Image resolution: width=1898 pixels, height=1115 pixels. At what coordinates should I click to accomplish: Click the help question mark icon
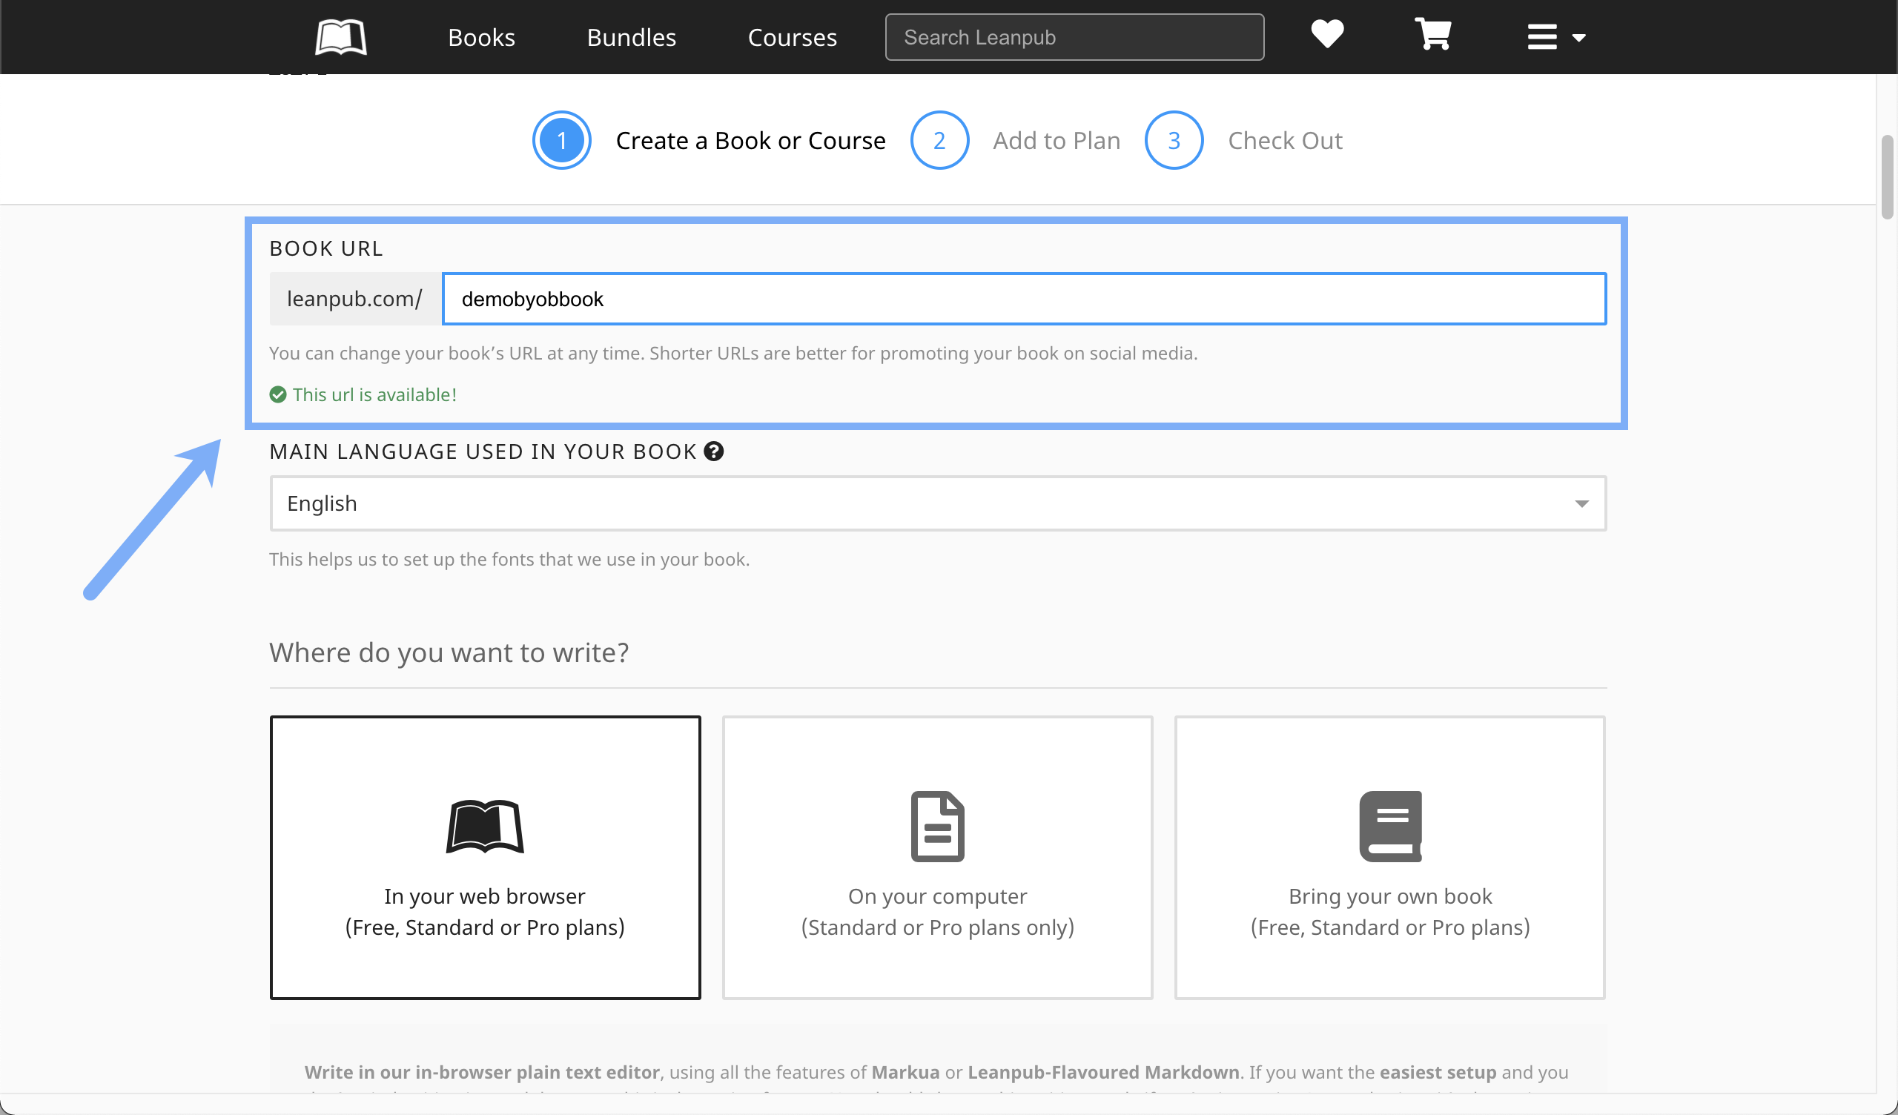pos(713,451)
